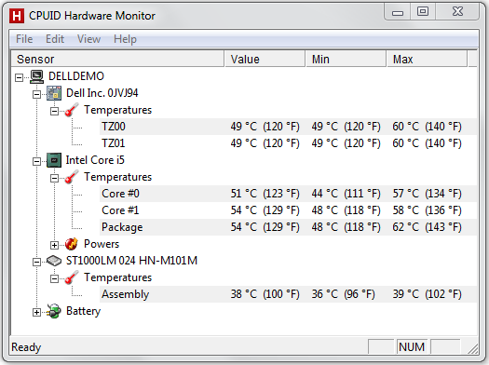Image resolution: width=489 pixels, height=365 pixels.
Task: Click the ST1000LM hard drive icon
Action: (54, 261)
